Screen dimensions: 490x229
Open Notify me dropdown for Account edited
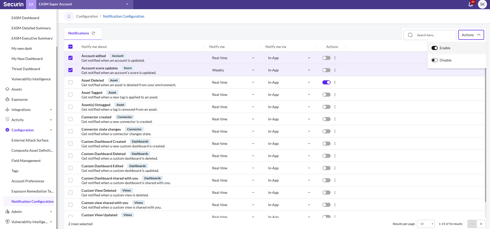pos(233,58)
